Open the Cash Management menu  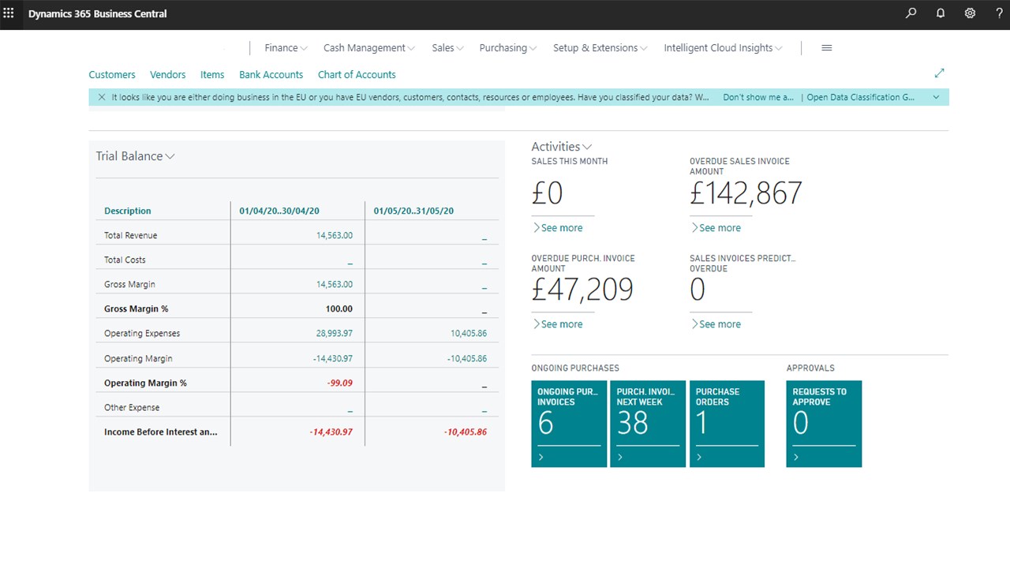[368, 48]
